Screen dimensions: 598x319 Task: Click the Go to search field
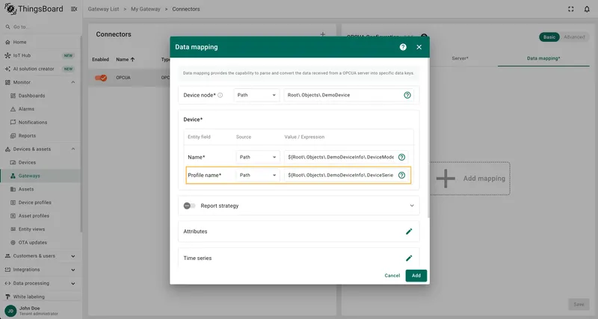click(40, 27)
